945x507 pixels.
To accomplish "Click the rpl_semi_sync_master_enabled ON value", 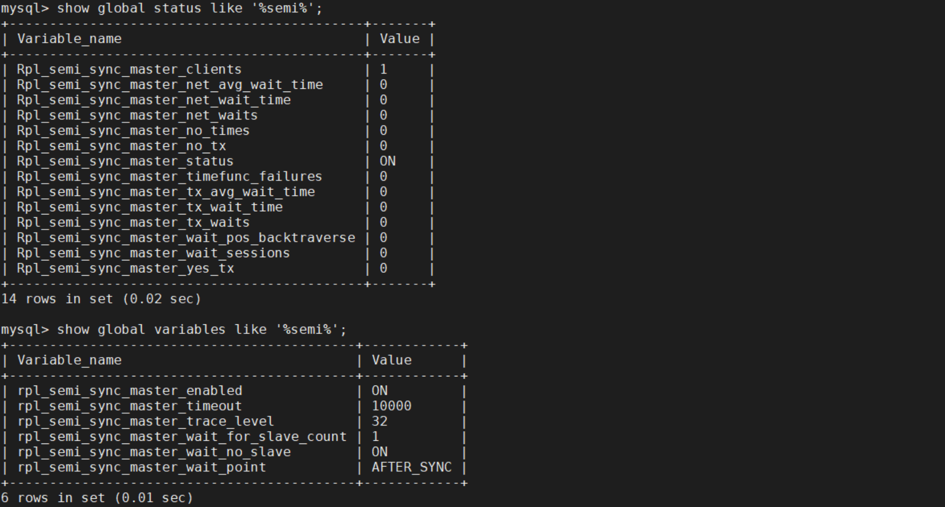I will (380, 391).
